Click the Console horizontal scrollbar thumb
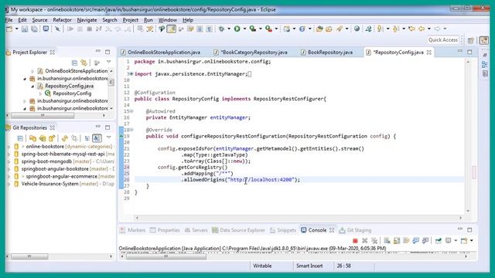 coord(166,256)
